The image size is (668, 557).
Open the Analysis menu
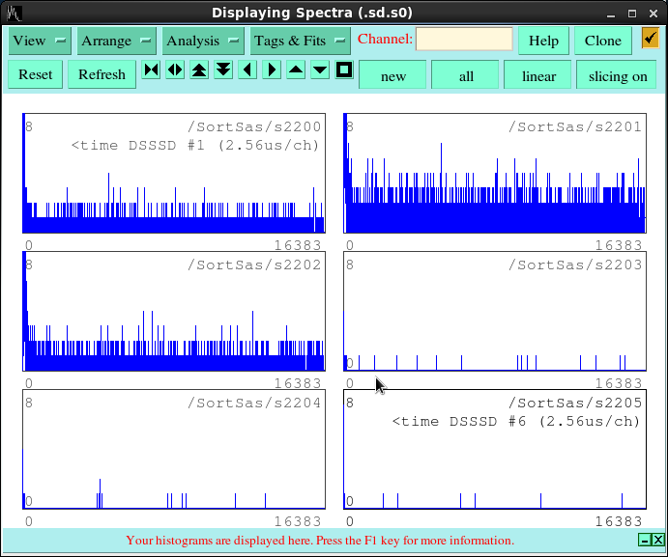point(202,41)
